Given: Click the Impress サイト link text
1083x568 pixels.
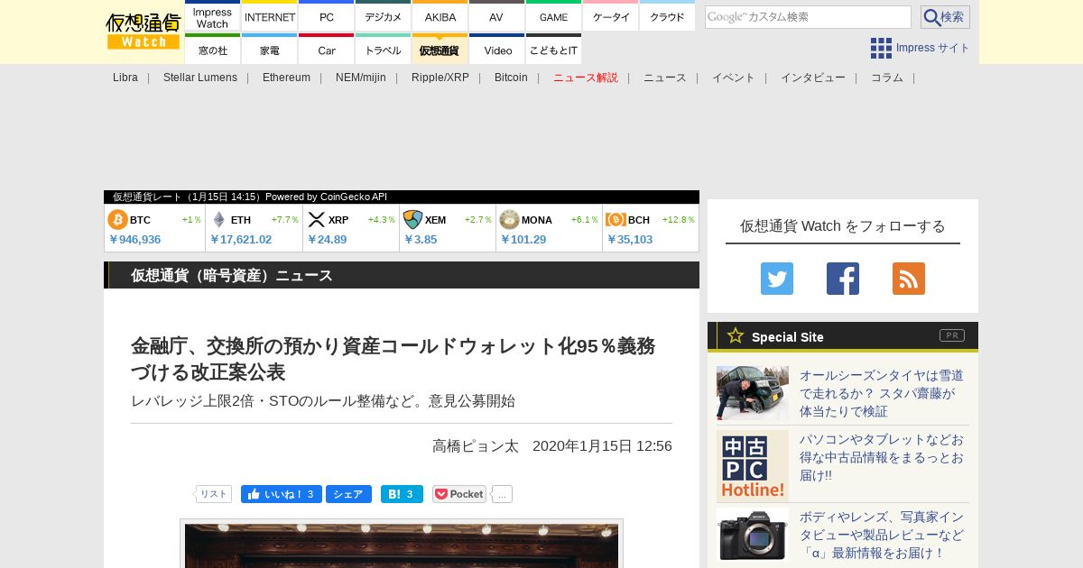Looking at the screenshot, I should (933, 48).
